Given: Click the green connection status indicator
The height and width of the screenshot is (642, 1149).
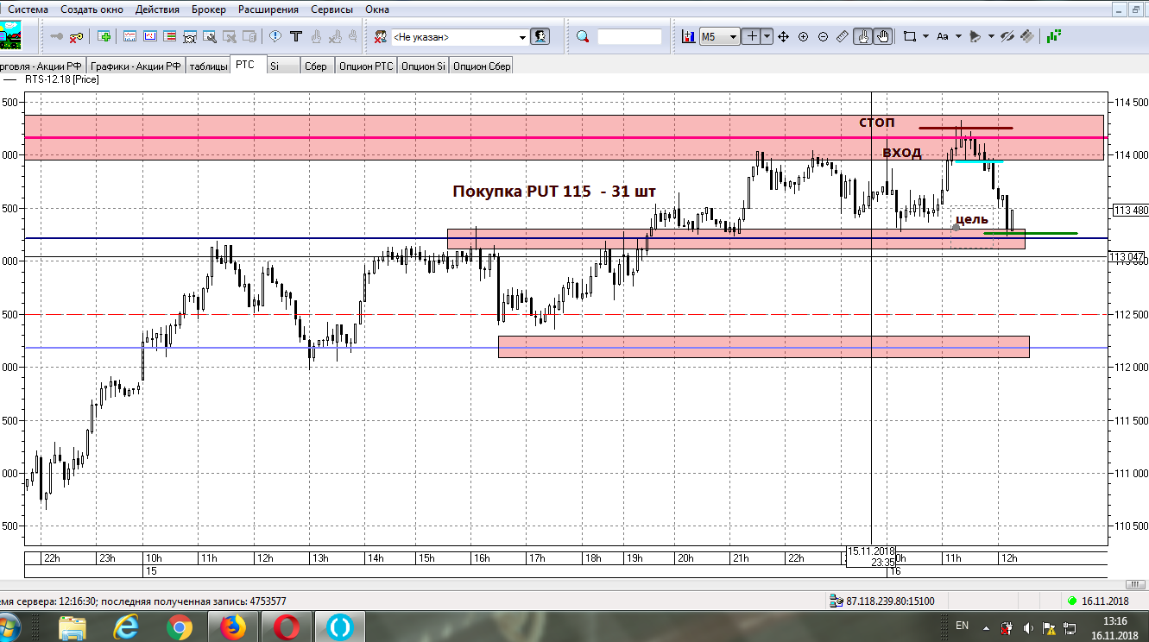Looking at the screenshot, I should (1072, 601).
